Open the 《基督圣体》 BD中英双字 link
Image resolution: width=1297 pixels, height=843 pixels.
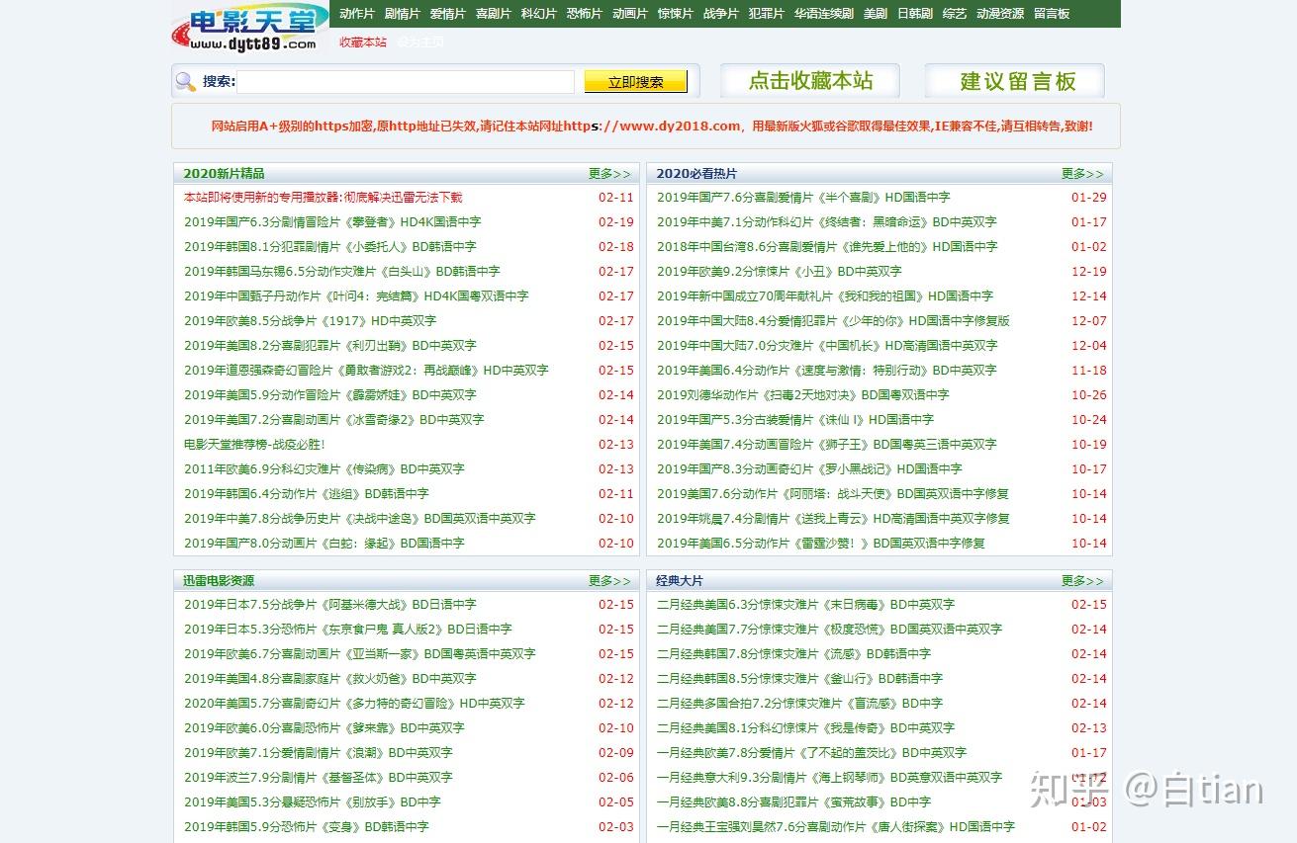(x=319, y=777)
